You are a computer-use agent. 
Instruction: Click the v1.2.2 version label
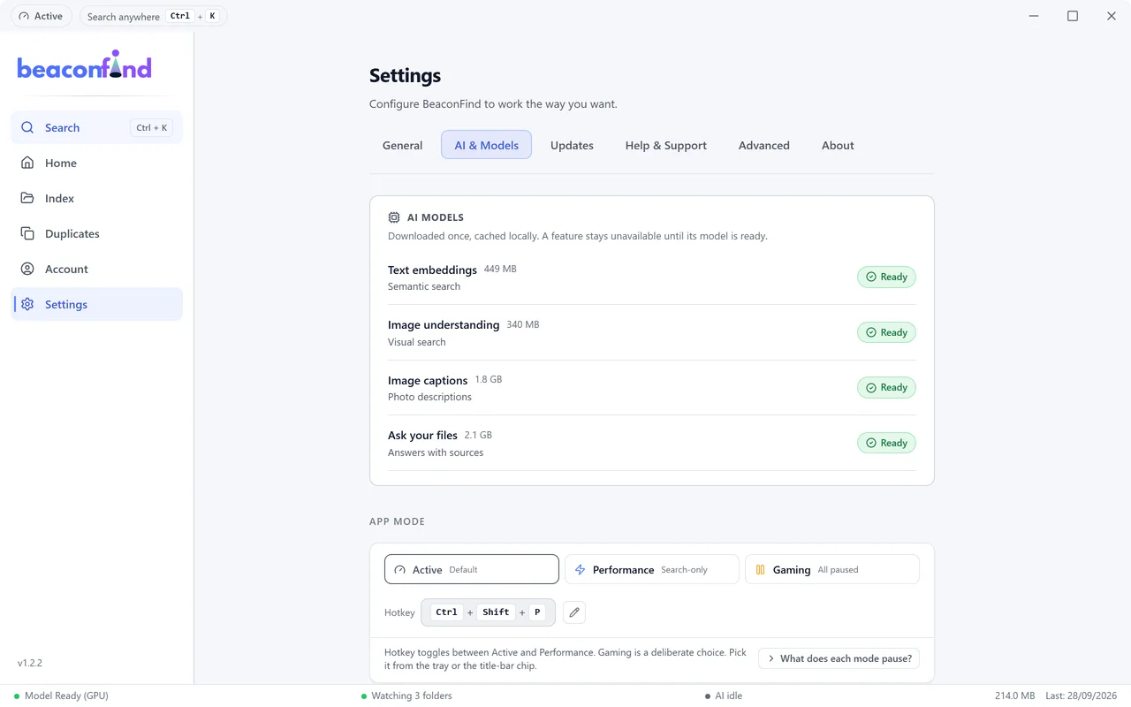pyautogui.click(x=30, y=663)
